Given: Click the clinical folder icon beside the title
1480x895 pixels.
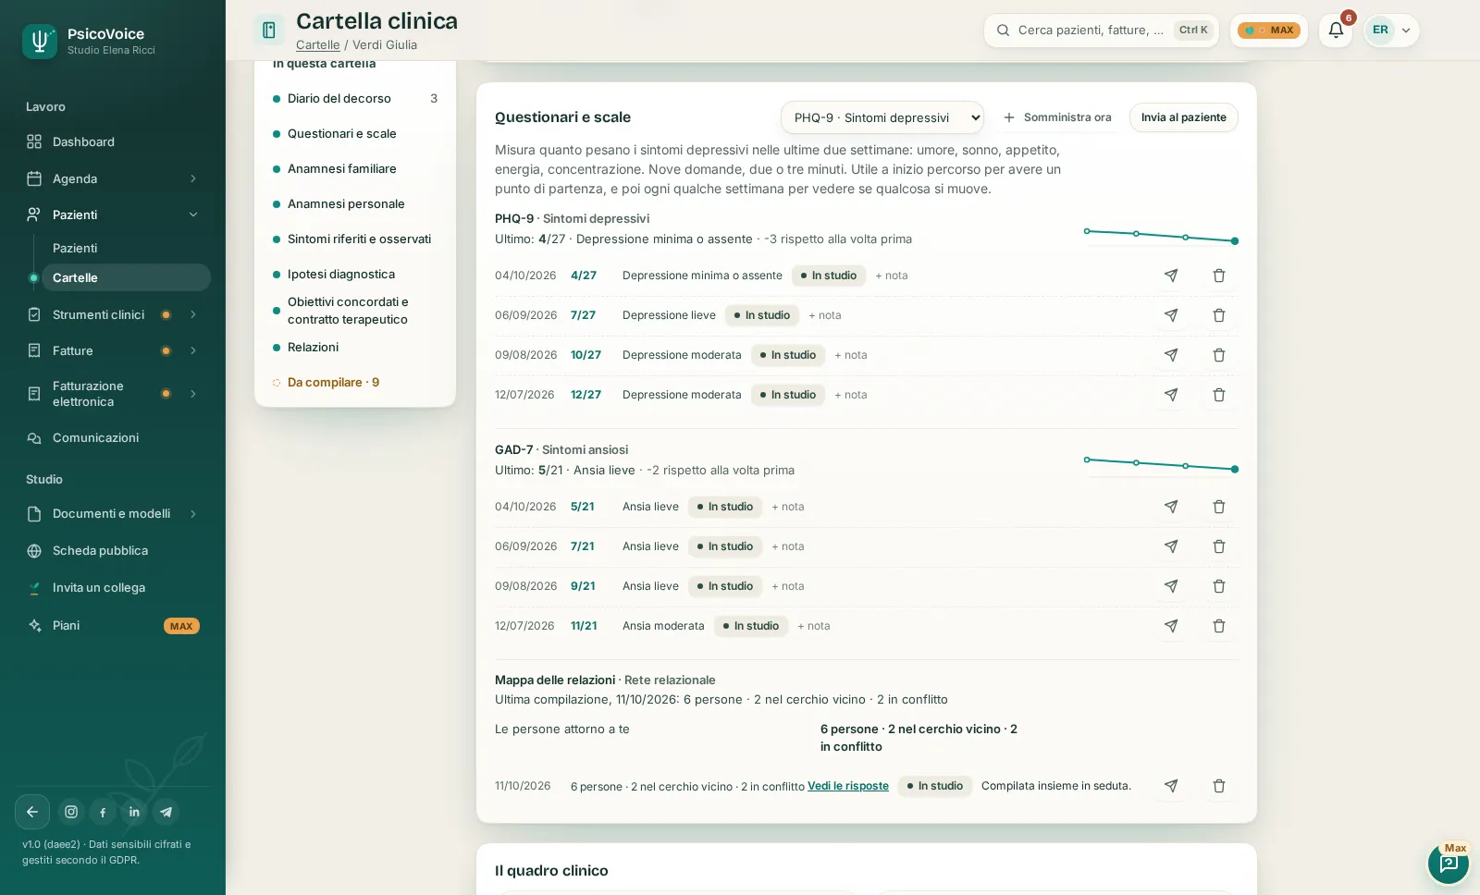Looking at the screenshot, I should (x=269, y=31).
